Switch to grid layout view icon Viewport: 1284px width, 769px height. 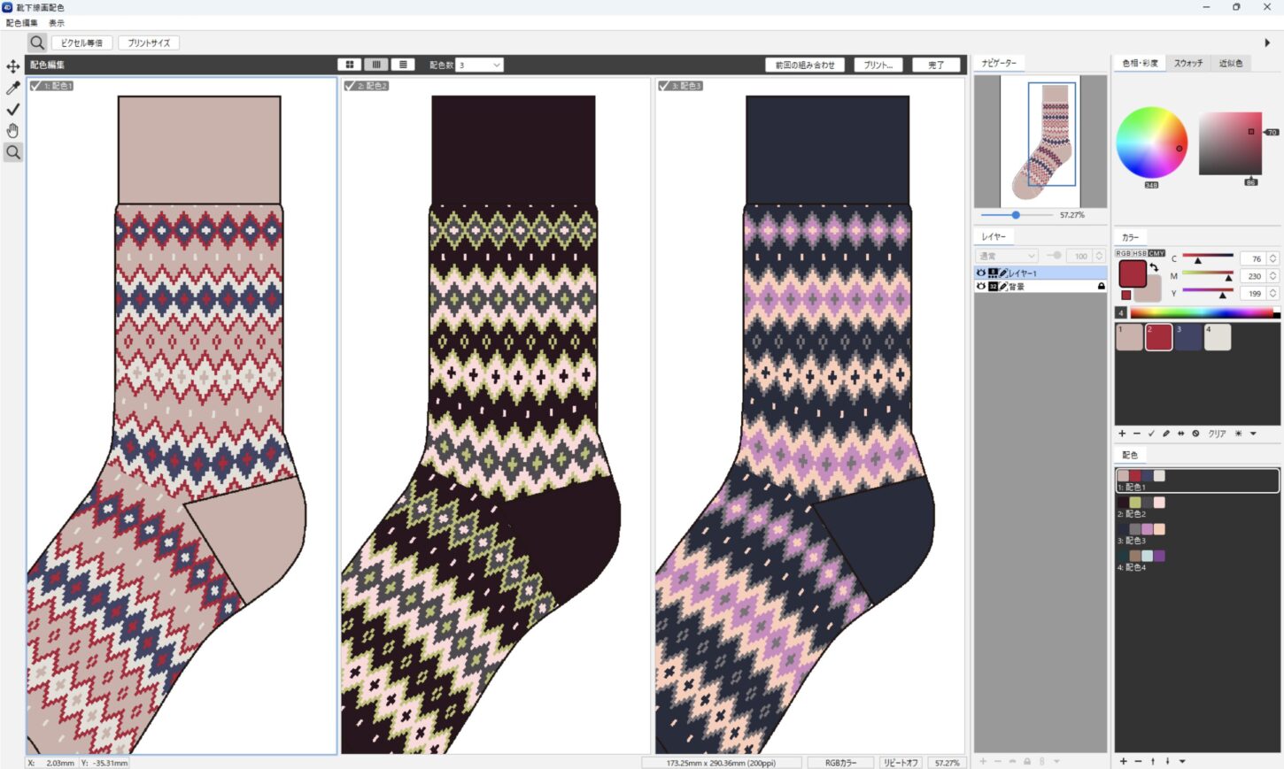[x=350, y=65]
